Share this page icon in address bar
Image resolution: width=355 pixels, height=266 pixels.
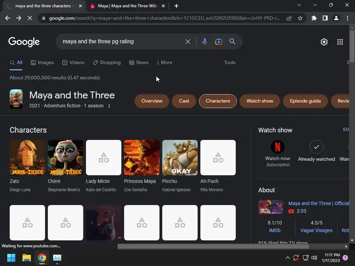[289, 18]
